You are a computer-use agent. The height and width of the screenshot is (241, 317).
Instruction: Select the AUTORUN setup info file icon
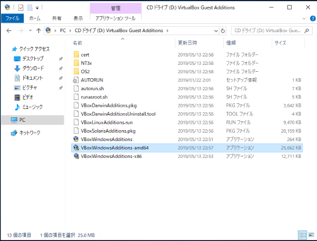tap(76, 80)
